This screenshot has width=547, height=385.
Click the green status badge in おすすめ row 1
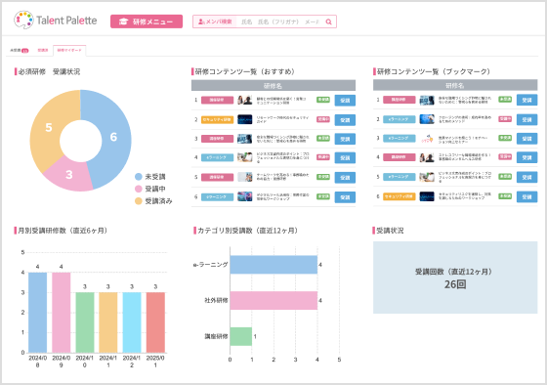tap(323, 100)
